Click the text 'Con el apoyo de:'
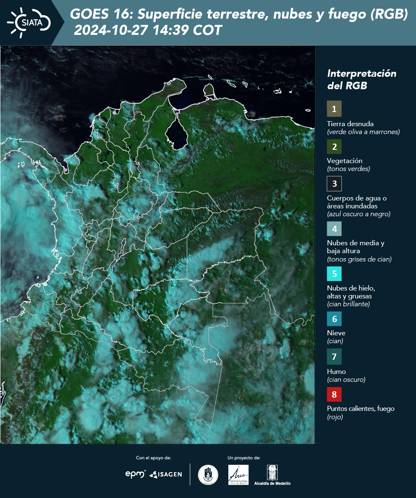Viewport: 416px width, 498px height. [154, 458]
